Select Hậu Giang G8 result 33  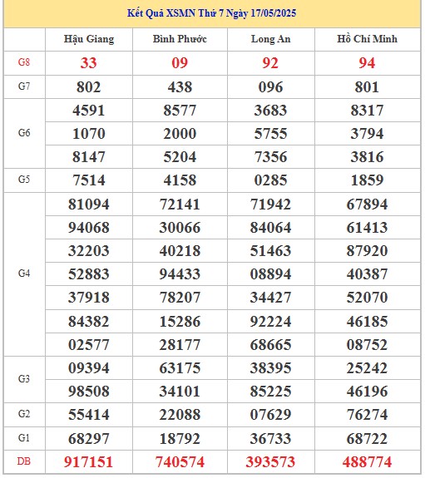(x=88, y=63)
